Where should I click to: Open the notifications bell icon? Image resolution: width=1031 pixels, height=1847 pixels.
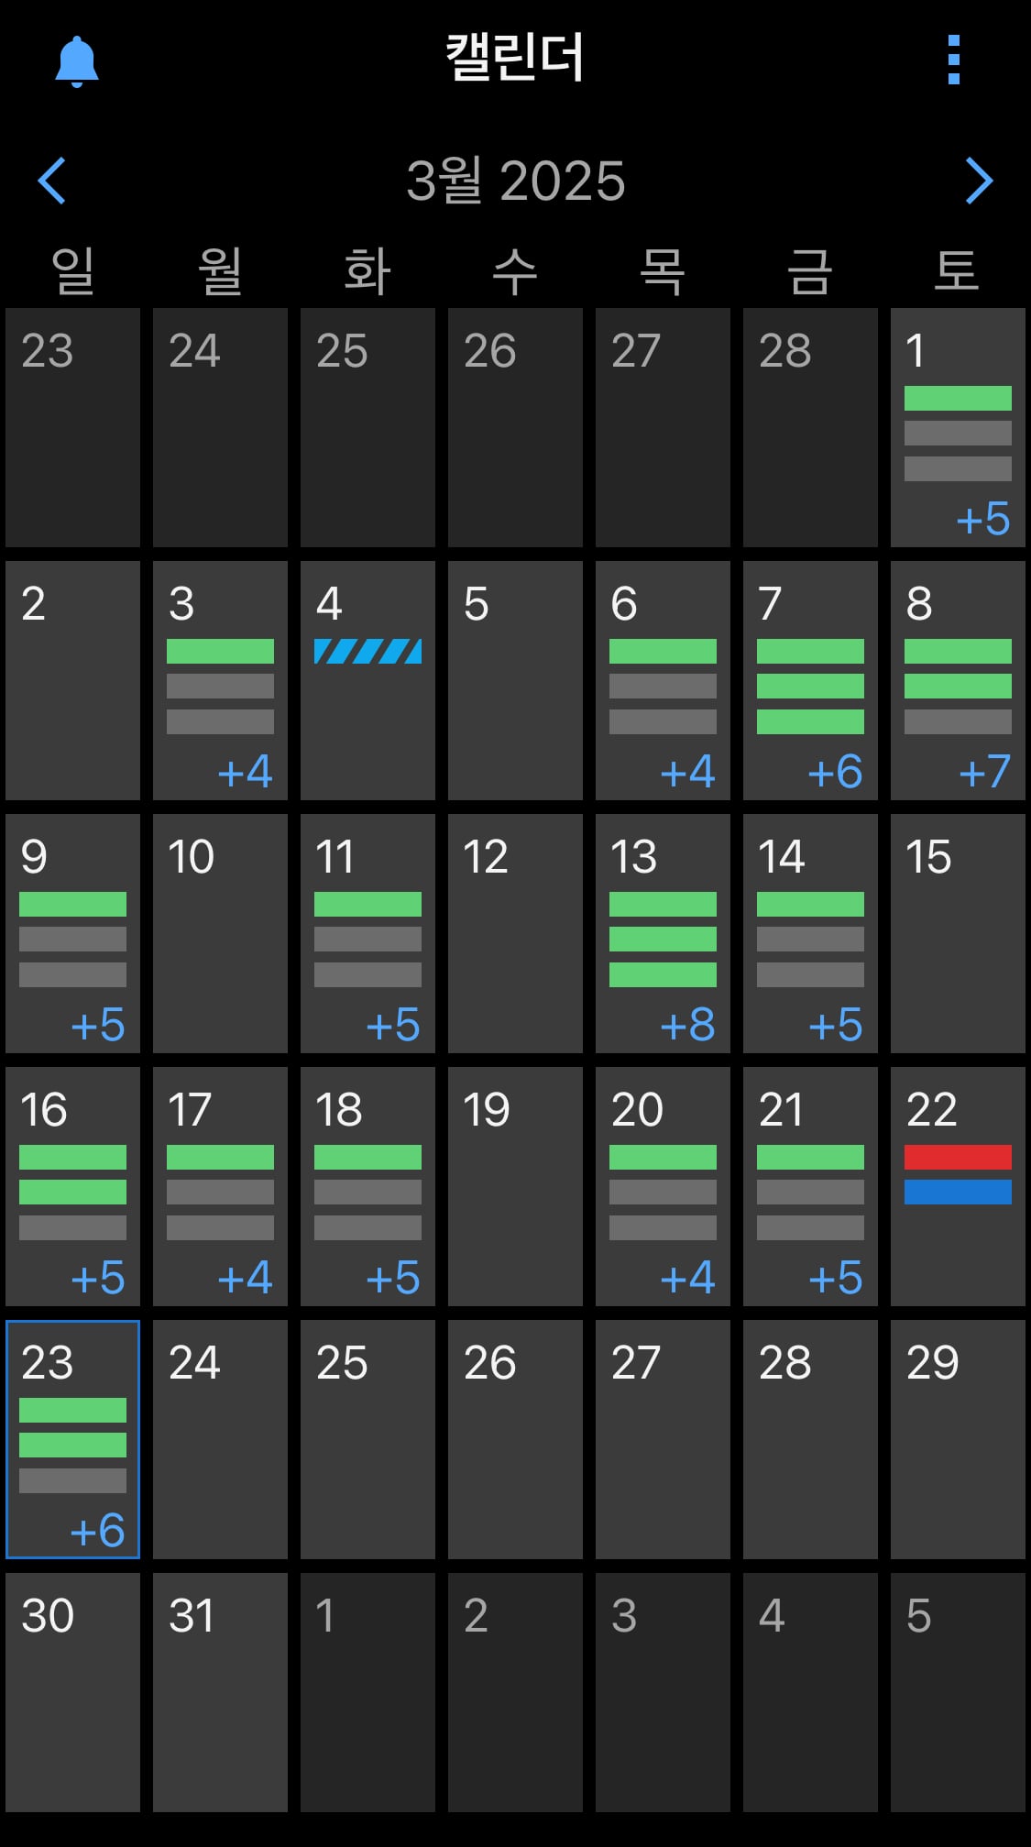click(x=77, y=61)
